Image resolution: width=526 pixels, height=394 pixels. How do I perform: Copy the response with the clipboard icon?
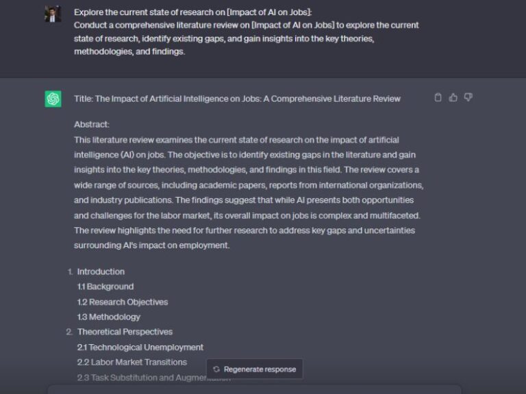coord(438,98)
